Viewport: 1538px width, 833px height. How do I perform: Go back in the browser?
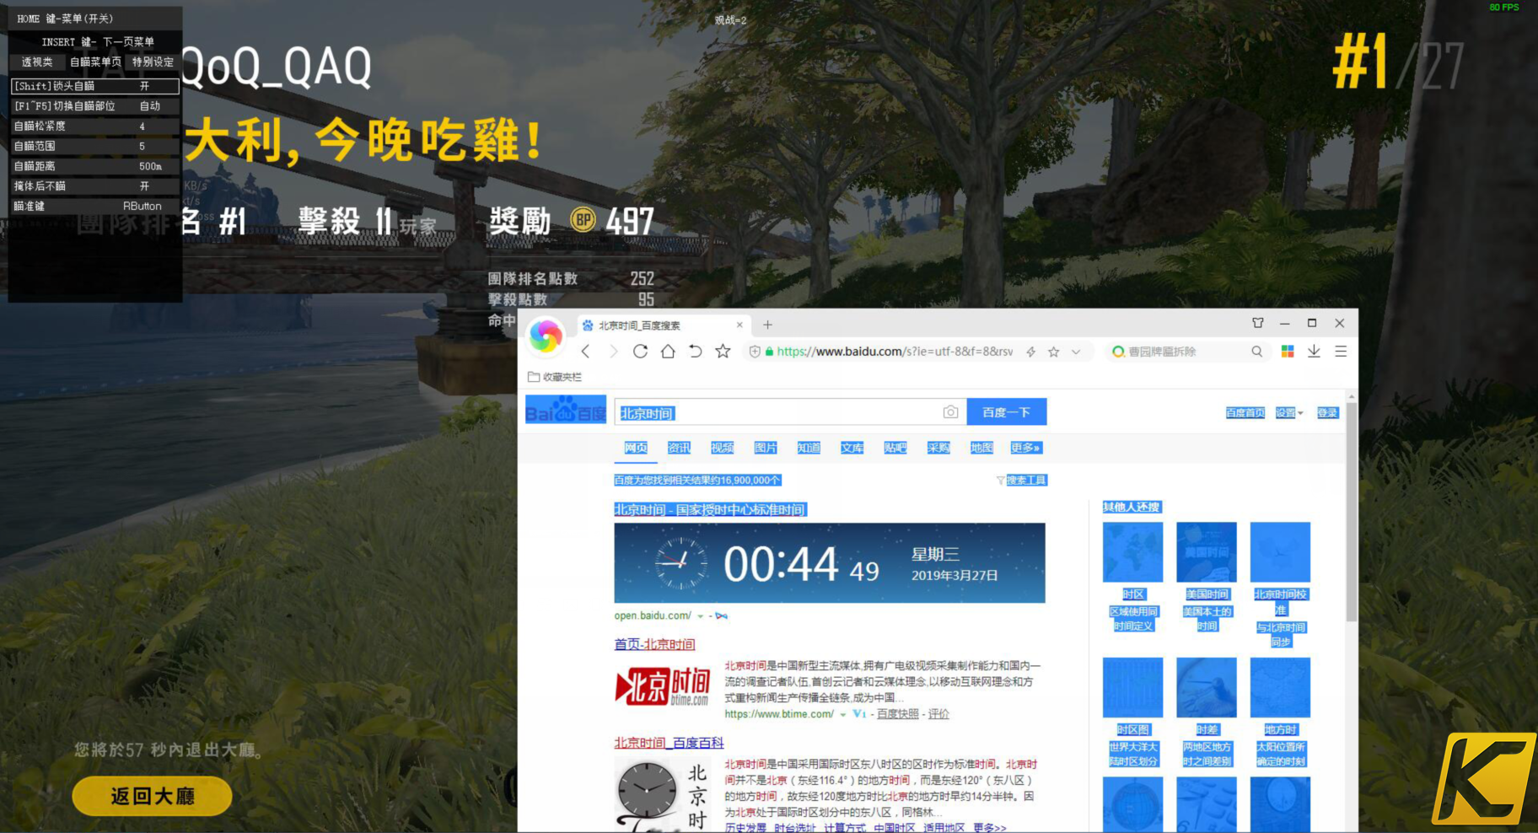point(586,352)
